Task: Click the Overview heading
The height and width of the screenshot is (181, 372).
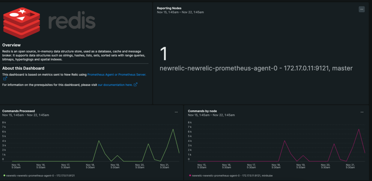Action: [11, 45]
